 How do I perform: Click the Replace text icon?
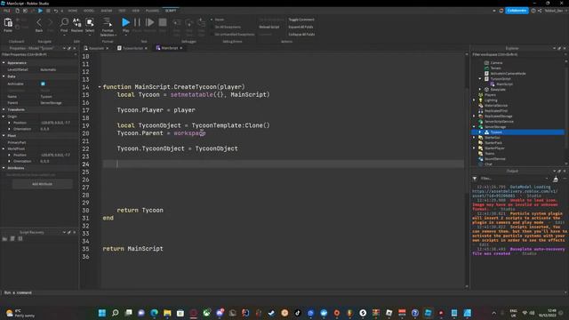77,22
